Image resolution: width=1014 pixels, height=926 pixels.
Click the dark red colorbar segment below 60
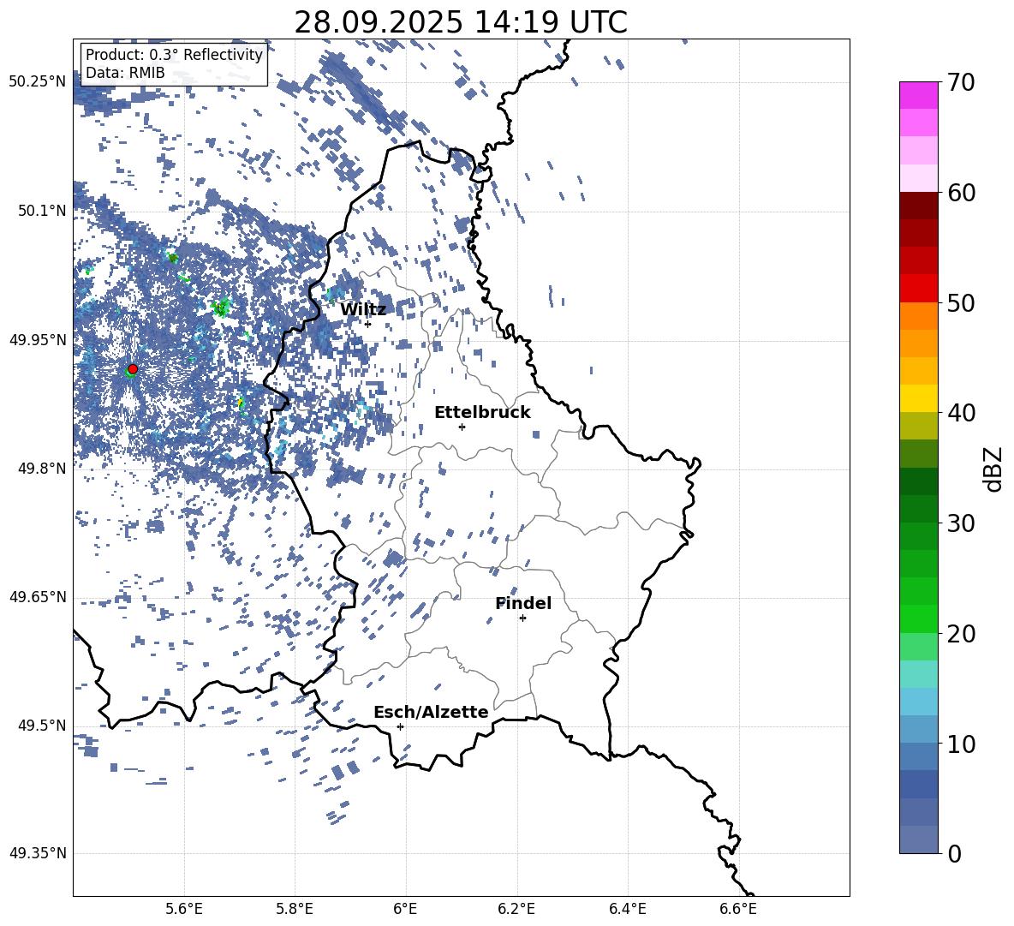(919, 206)
